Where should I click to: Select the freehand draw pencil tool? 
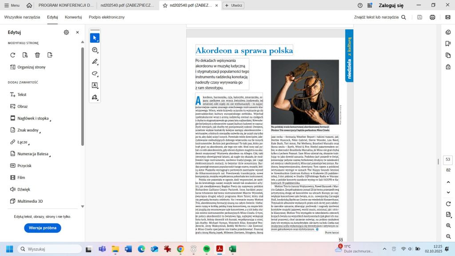point(95,62)
